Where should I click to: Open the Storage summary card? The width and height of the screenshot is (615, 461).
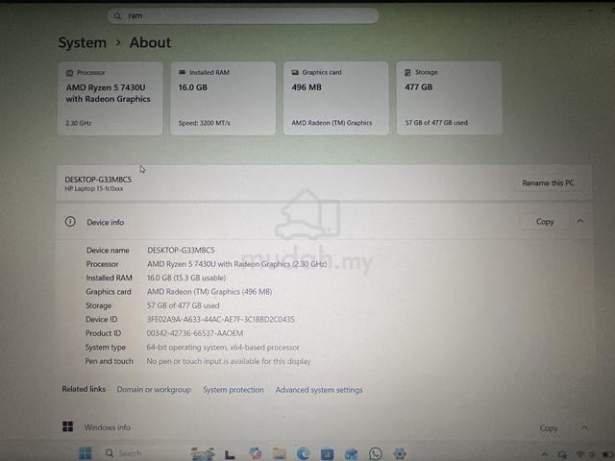tap(449, 98)
